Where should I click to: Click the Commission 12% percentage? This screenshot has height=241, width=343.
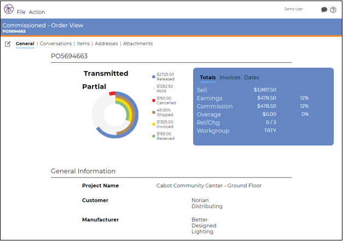(304, 106)
